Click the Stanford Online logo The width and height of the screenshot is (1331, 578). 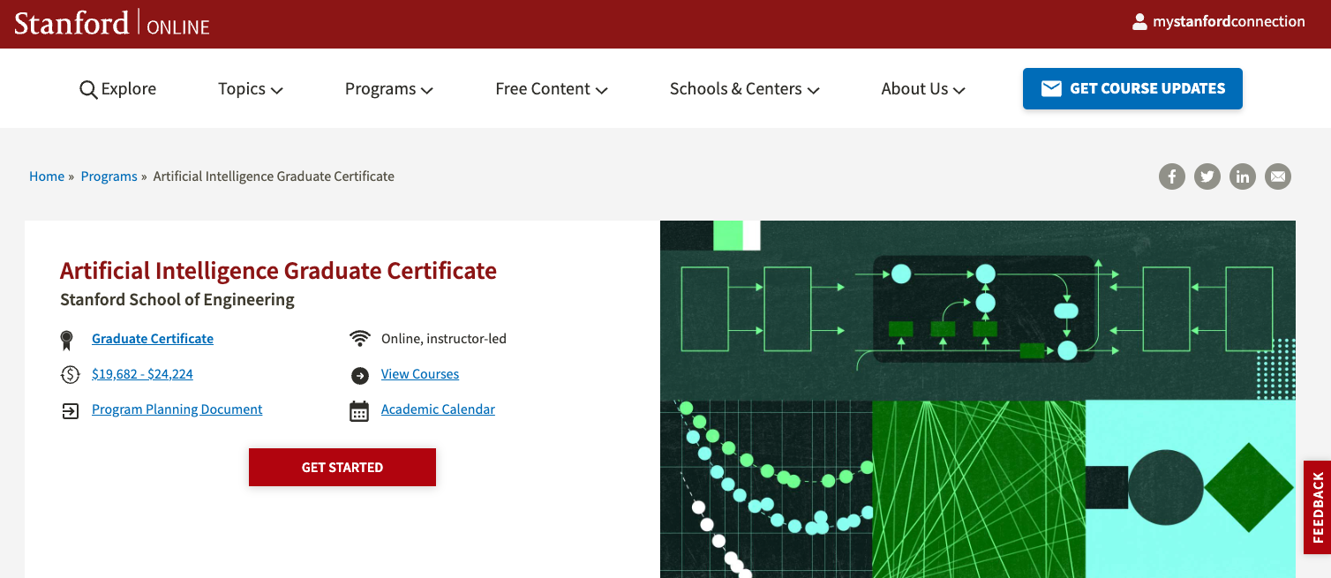click(112, 24)
